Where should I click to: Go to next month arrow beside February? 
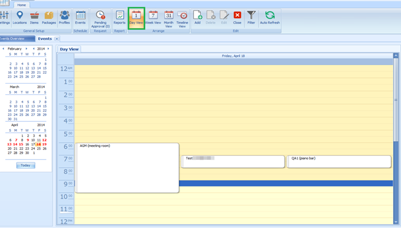click(26, 48)
